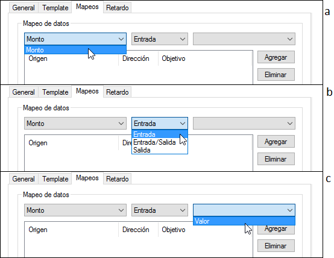334x258 pixels.
Task: Click Eliminar button in panel a
Action: [276, 75]
